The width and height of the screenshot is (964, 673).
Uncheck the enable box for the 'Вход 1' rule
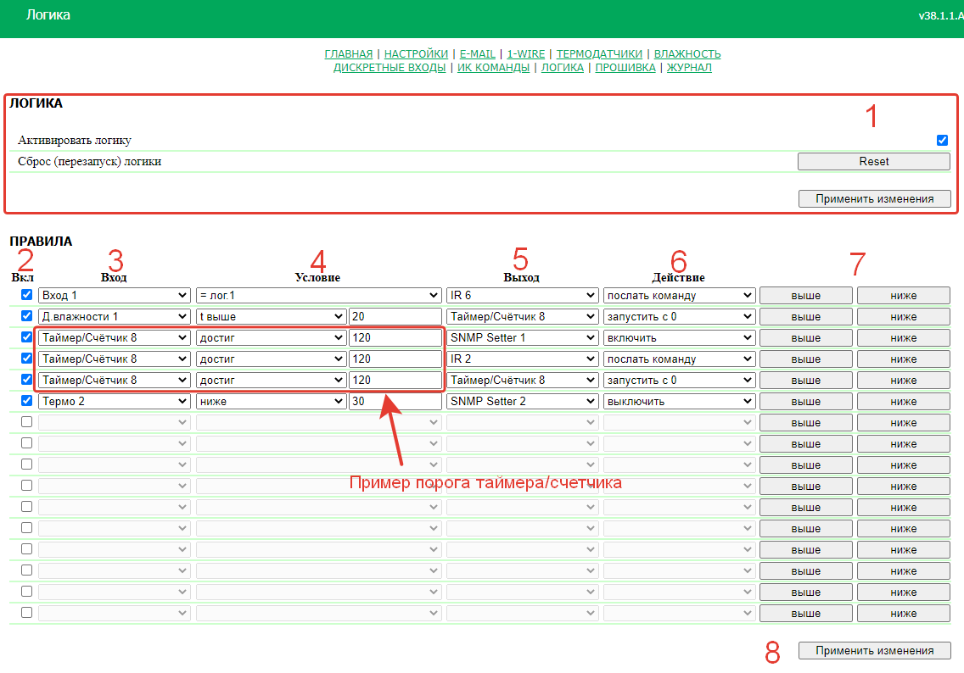(26, 295)
